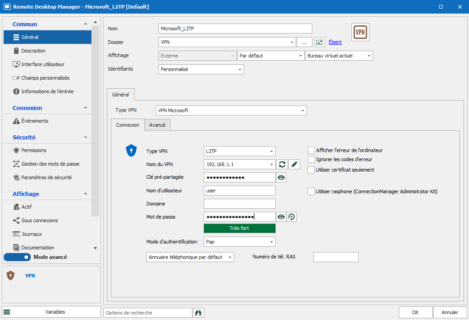Open Gestion des mots de passe section
This screenshot has width=469, height=320.
coord(50,164)
